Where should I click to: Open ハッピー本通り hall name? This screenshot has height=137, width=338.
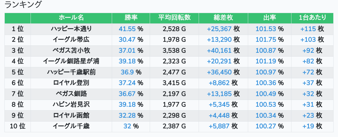71,29
